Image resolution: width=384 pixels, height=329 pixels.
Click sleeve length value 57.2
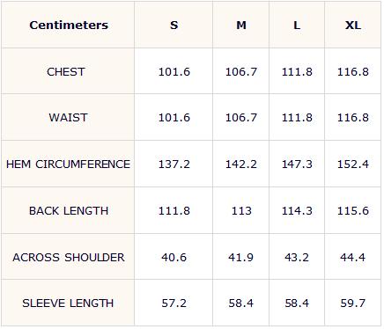point(174,303)
